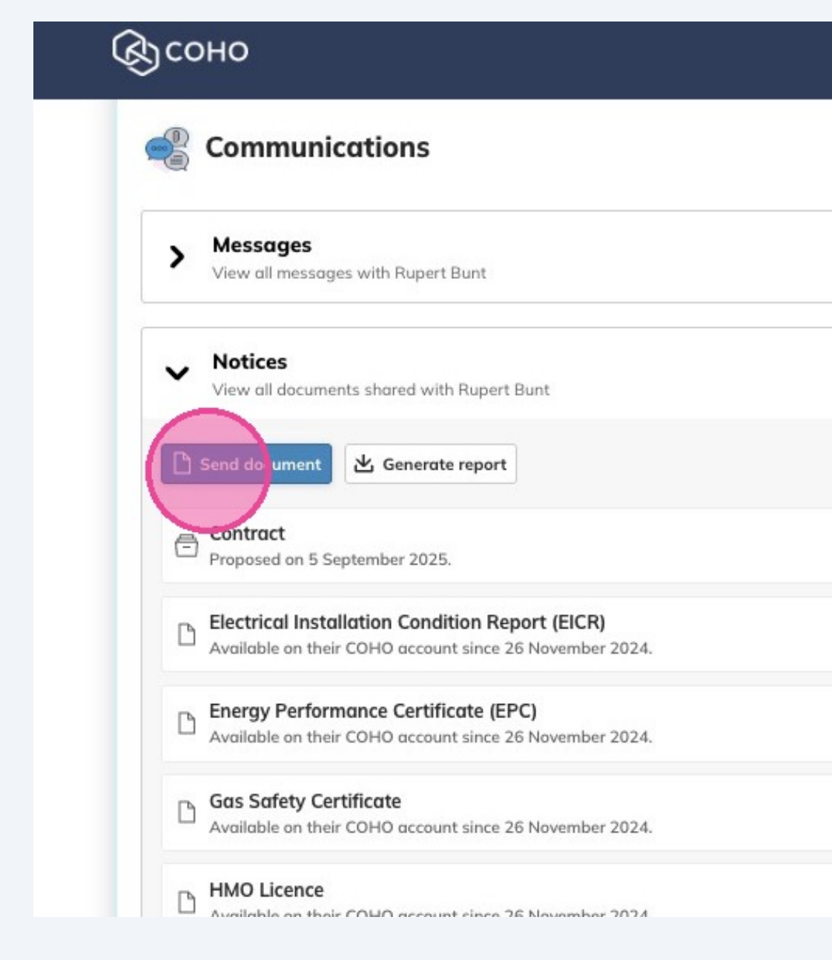Screen dimensions: 832x960
Task: Collapse the Notices section chevron
Action: [x=176, y=372]
